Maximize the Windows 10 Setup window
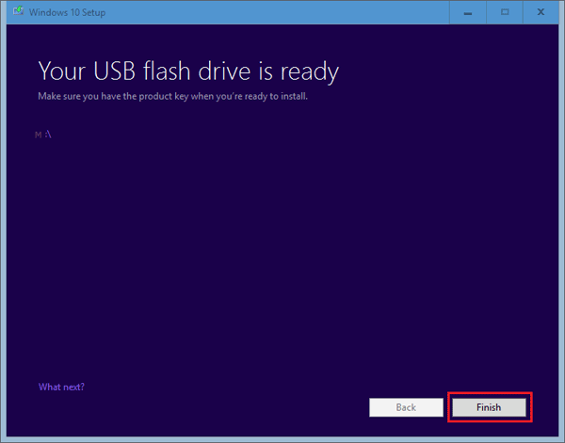This screenshot has width=565, height=443. click(x=505, y=12)
